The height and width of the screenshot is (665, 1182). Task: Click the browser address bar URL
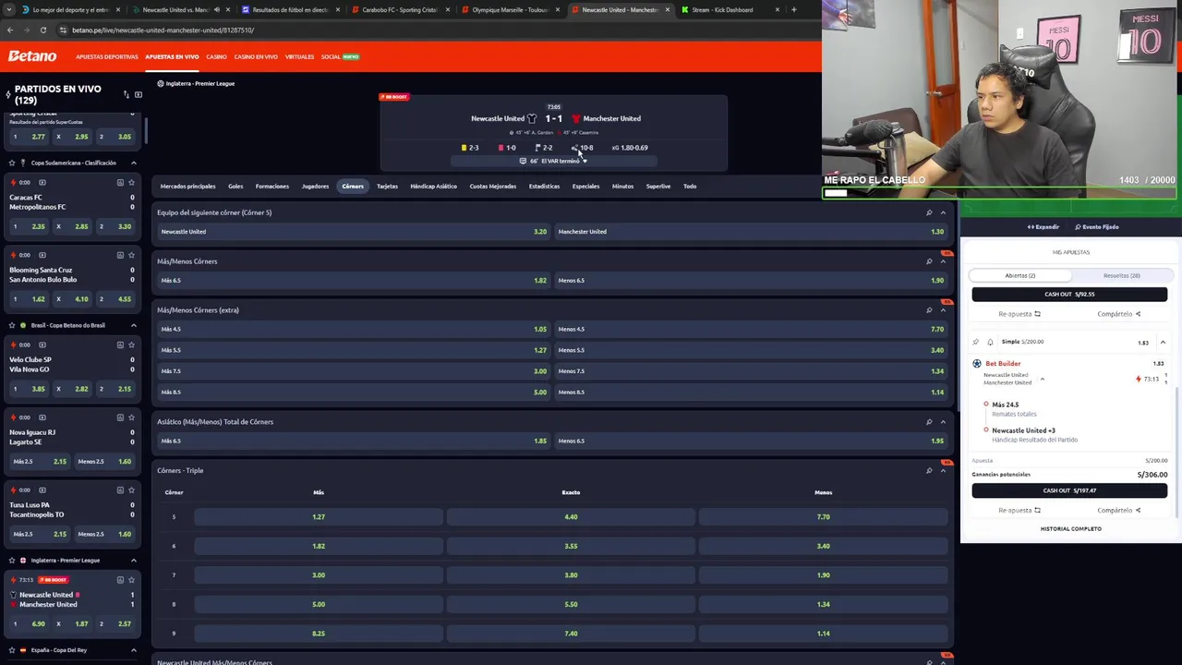point(163,30)
